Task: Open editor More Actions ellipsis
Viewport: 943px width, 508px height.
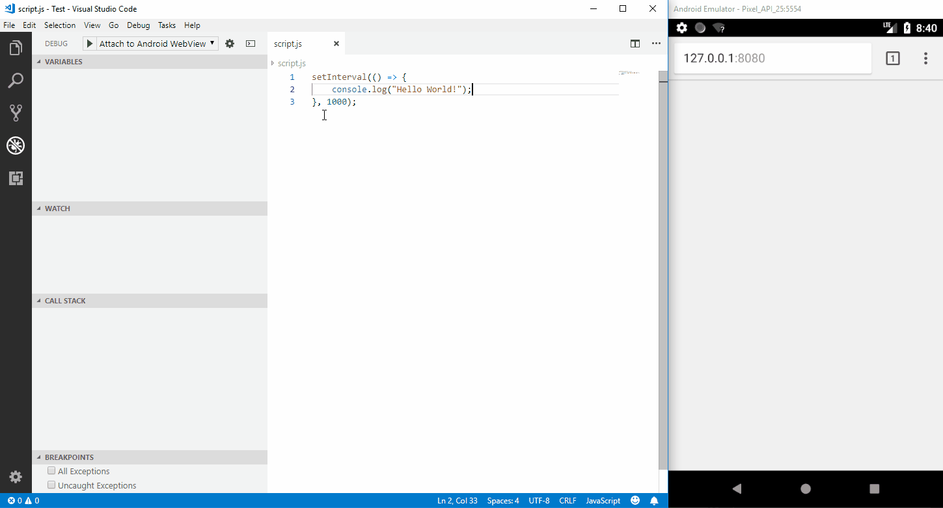Action: (x=656, y=44)
